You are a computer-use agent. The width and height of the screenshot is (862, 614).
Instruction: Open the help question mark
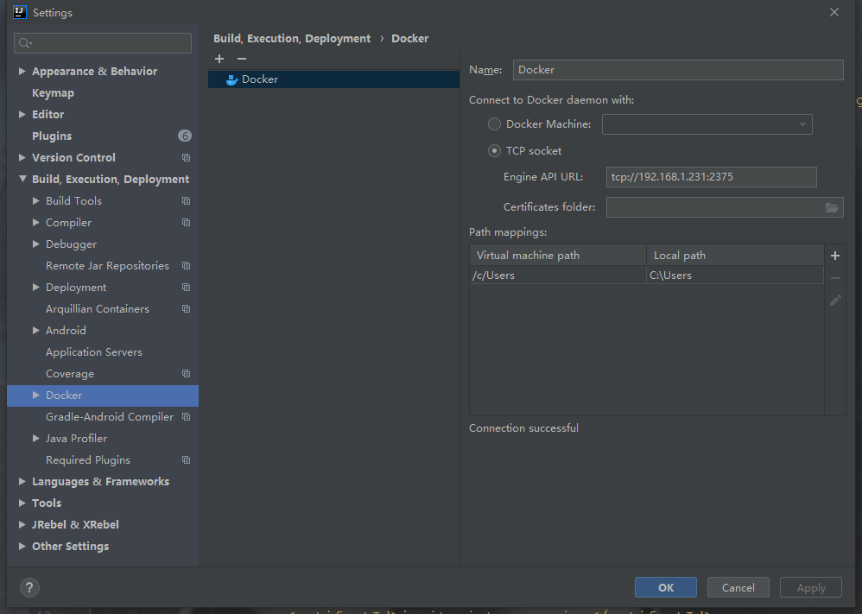pos(29,587)
